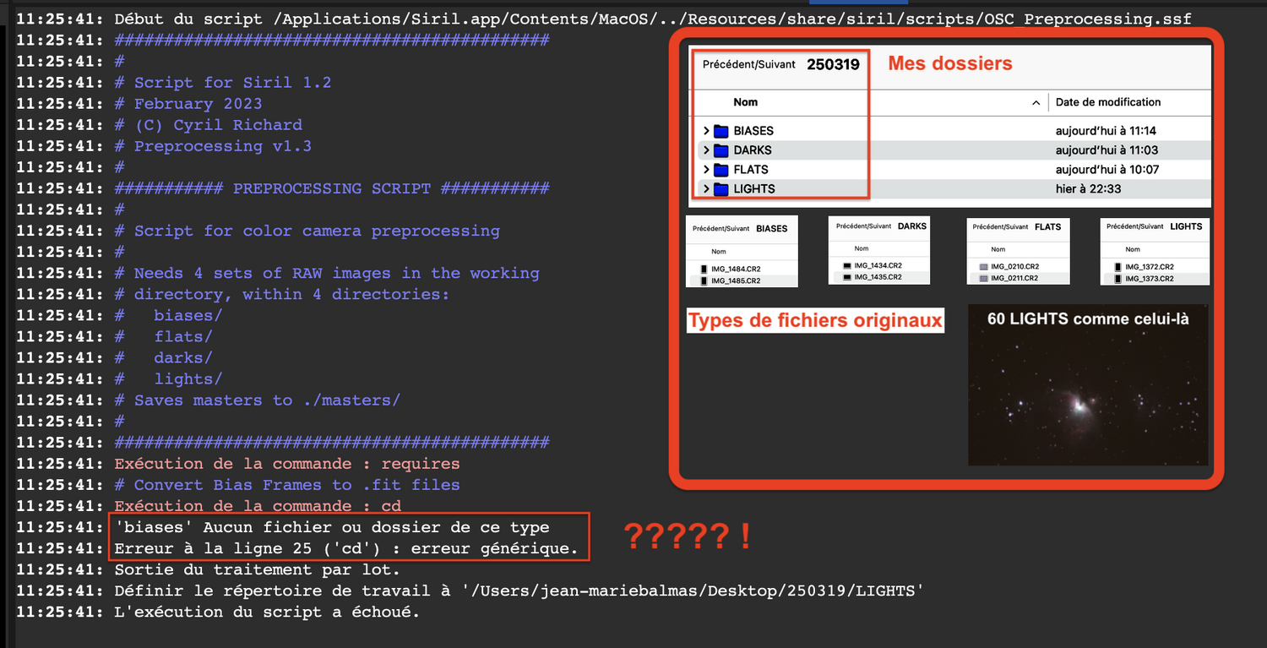Screen dimensions: 1267x648
Task: Select the BIASES folder name in the 250319 list
Action: point(753,131)
